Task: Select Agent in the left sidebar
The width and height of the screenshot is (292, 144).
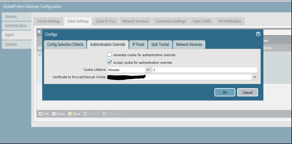Action: (17, 35)
